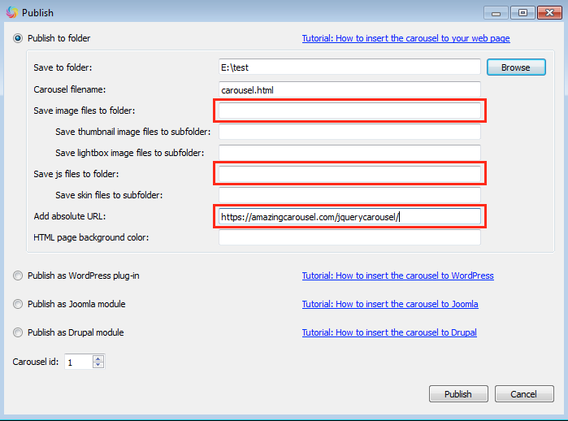The image size is (568, 421).
Task: Click the Add absolute URL field
Action: click(349, 217)
